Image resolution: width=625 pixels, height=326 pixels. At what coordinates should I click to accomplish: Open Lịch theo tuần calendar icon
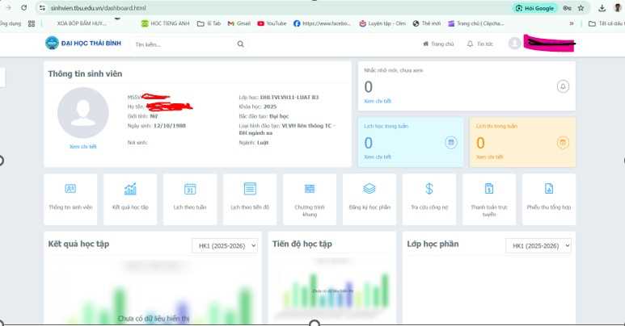click(x=190, y=189)
